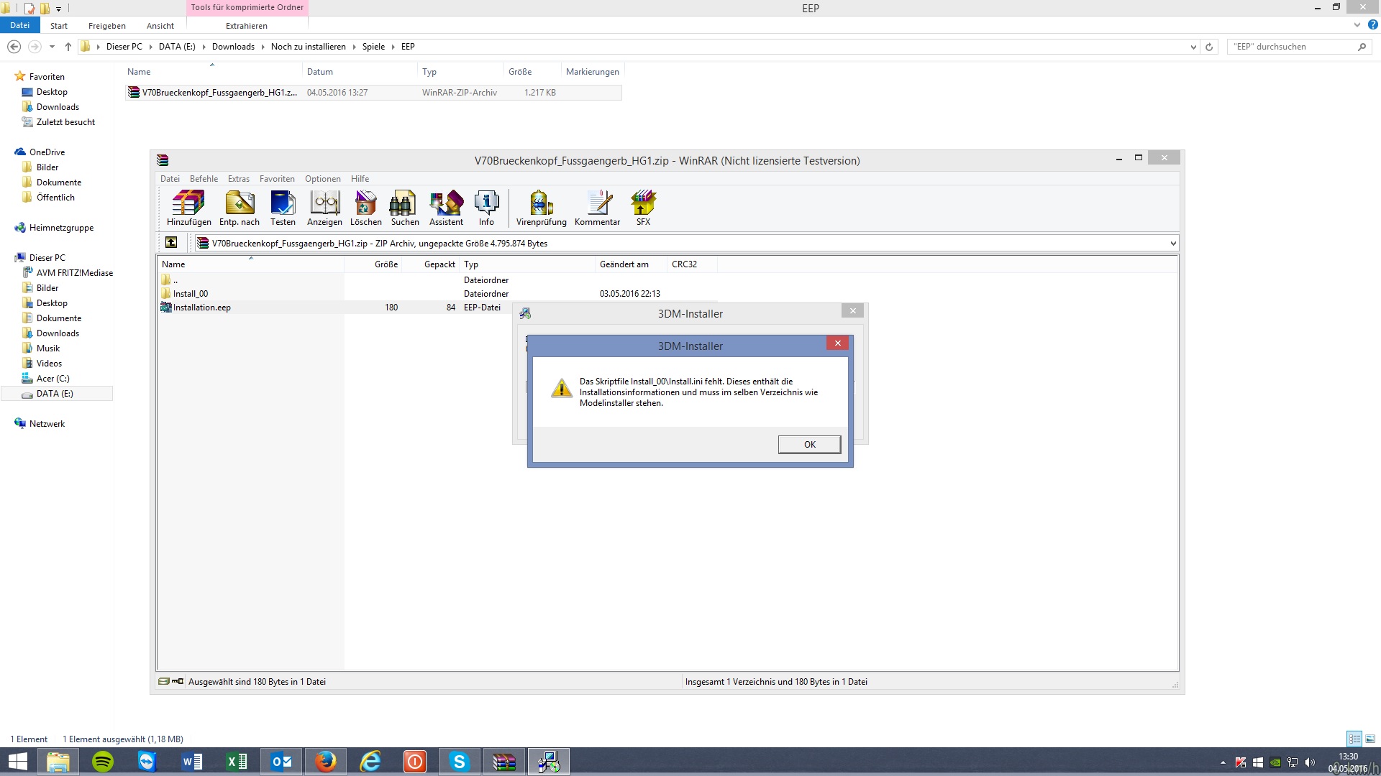Screen dimensions: 1381x776
Task: Click the Löschen delete icon
Action: [x=365, y=208]
